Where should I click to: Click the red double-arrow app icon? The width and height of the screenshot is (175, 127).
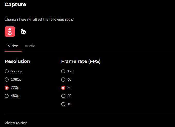(x=10, y=32)
